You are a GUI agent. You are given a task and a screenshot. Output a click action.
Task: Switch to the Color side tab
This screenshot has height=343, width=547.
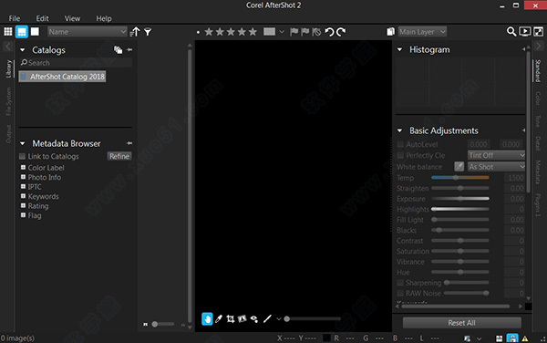click(x=538, y=98)
